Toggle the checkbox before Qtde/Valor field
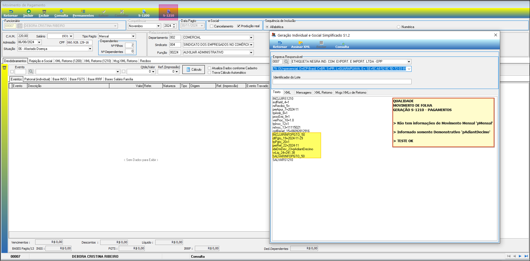Screen dimensions: 530x261 pos(123,71)
